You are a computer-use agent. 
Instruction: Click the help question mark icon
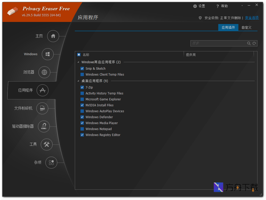[217, 6]
